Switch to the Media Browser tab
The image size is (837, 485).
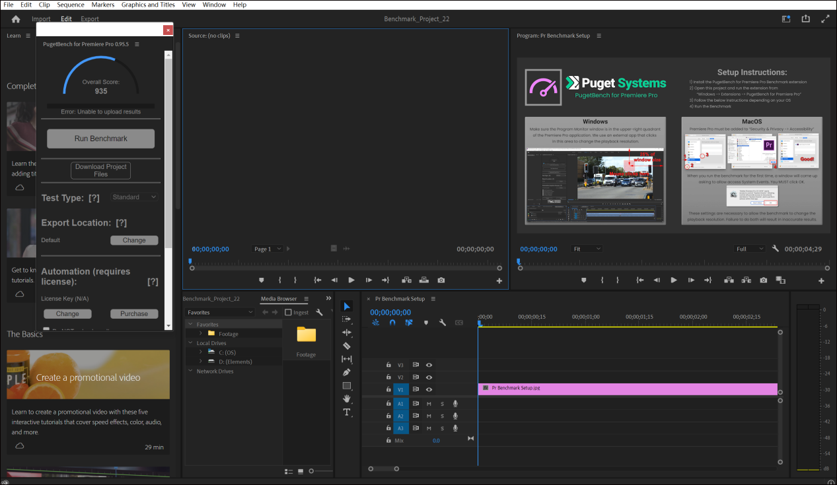[279, 299]
